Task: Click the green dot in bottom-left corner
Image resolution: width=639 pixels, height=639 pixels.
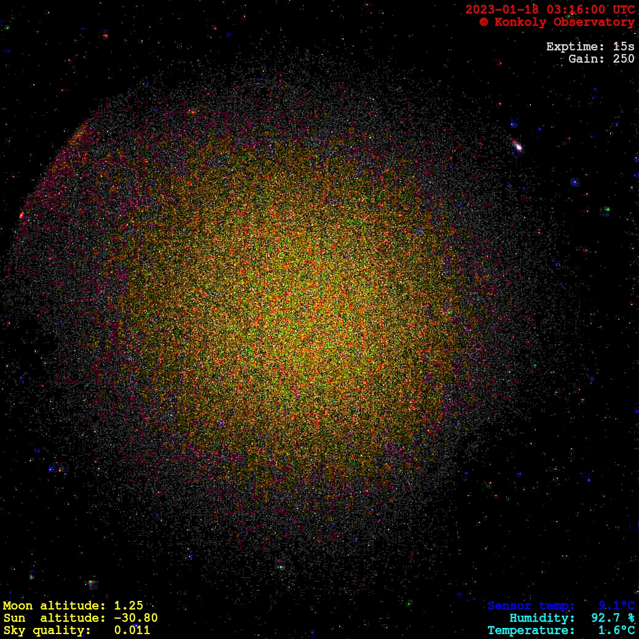Action: pyautogui.click(x=91, y=582)
